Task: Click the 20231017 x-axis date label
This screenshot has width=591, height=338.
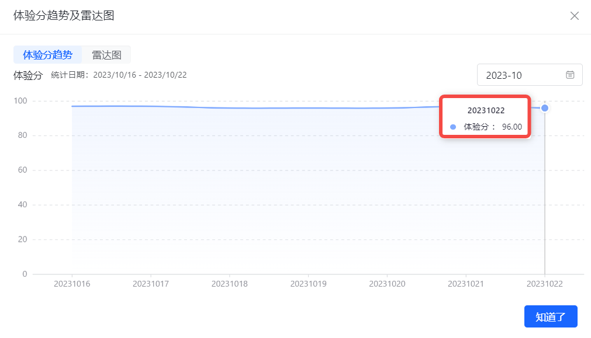Action: (151, 284)
